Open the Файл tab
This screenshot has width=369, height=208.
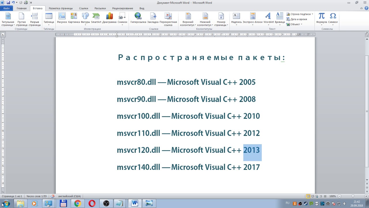6,8
